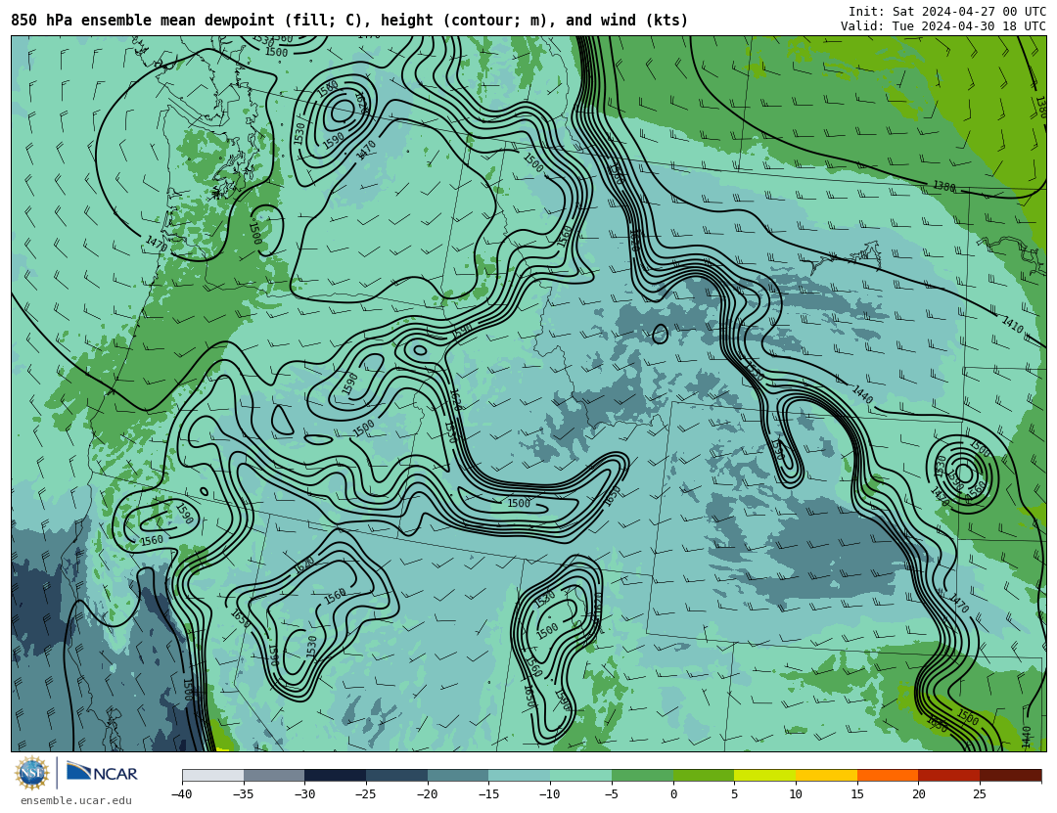
Task: Pick the 0 to 5 olive green swatch
Action: 704,775
